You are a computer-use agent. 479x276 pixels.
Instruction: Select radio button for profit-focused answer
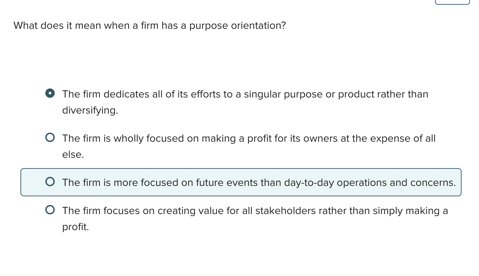[50, 137]
